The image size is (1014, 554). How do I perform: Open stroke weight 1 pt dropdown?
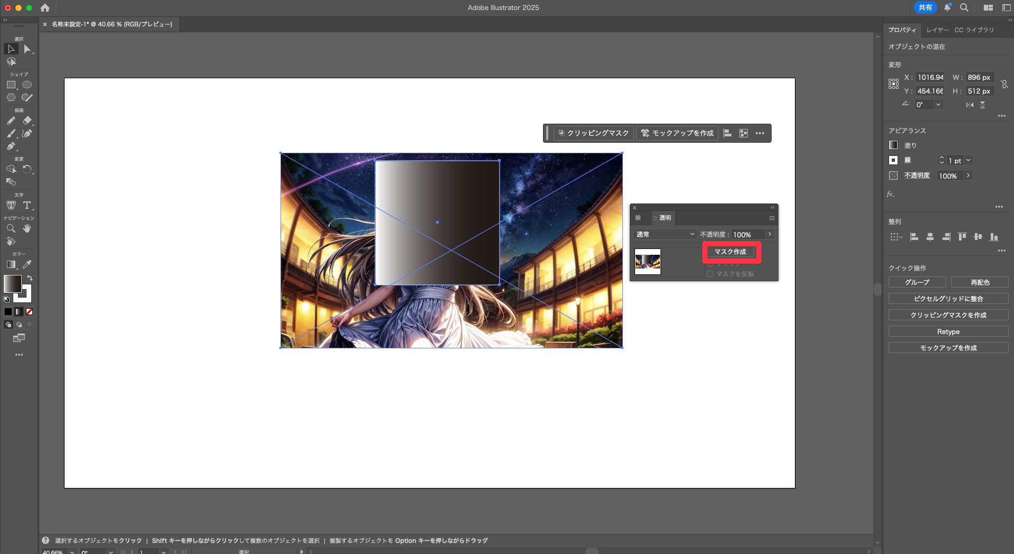pos(968,160)
